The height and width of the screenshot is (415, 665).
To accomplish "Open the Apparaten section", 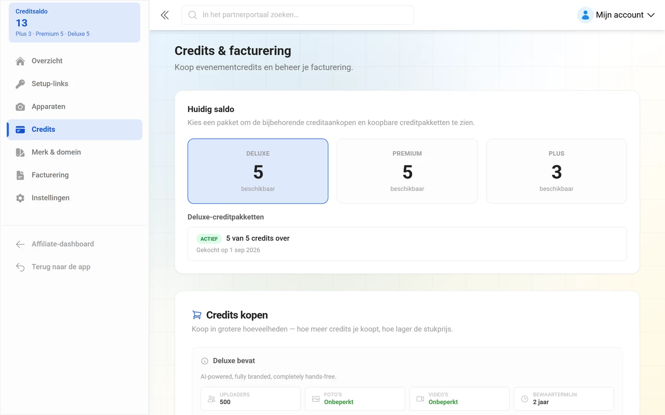I will (x=74, y=107).
